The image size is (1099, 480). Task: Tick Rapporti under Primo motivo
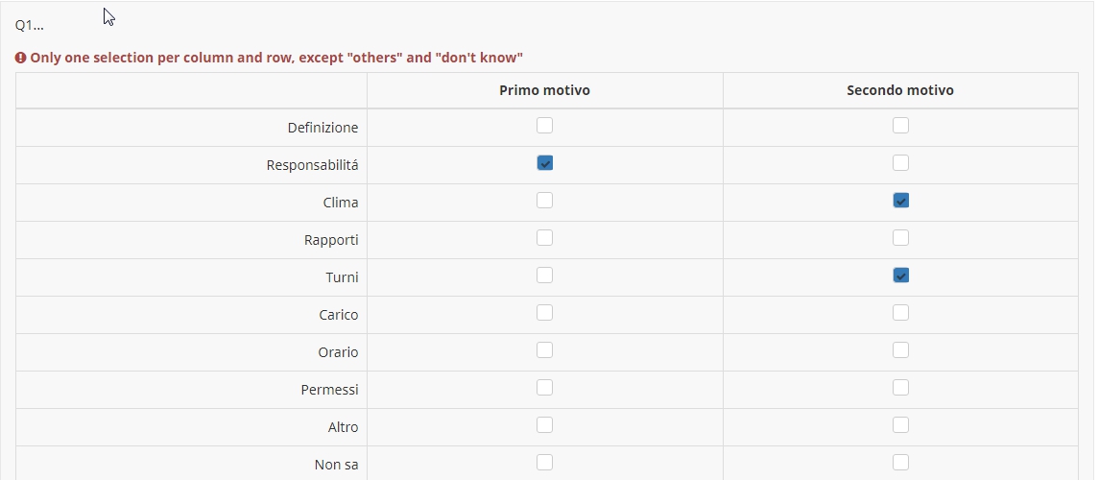point(544,238)
